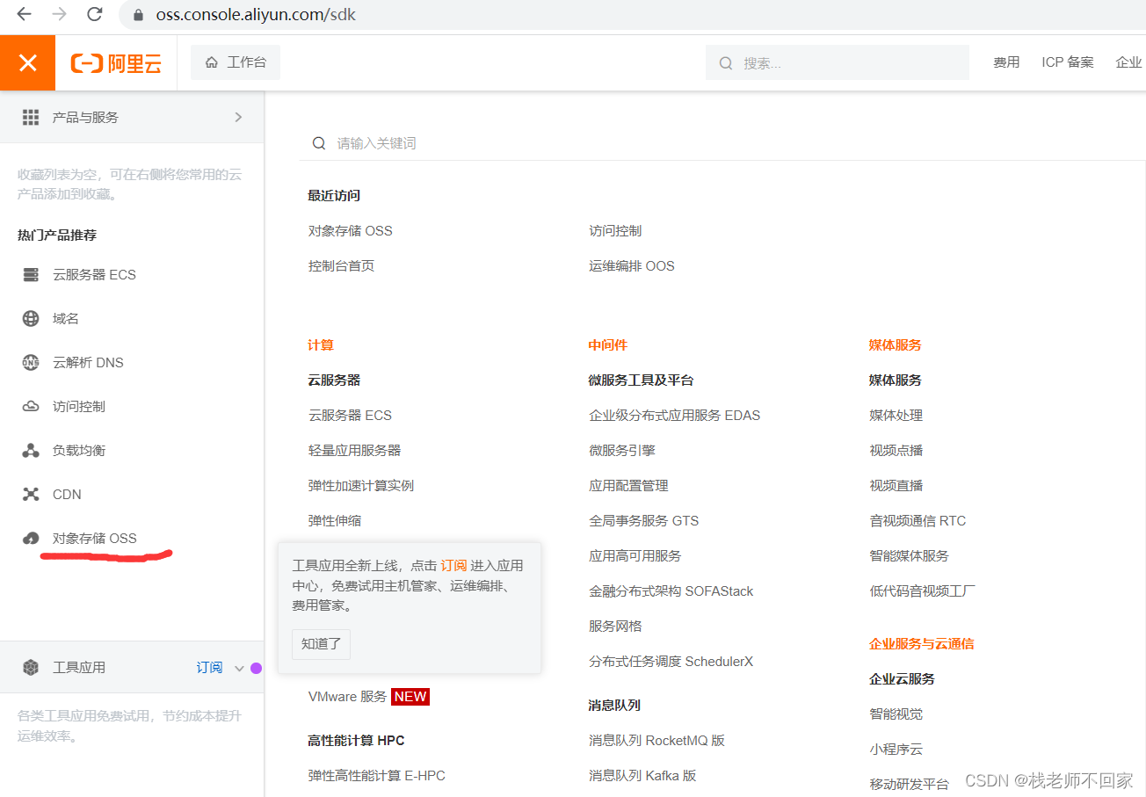Open 弹性高性能计算 E-HPC link

pyautogui.click(x=377, y=776)
